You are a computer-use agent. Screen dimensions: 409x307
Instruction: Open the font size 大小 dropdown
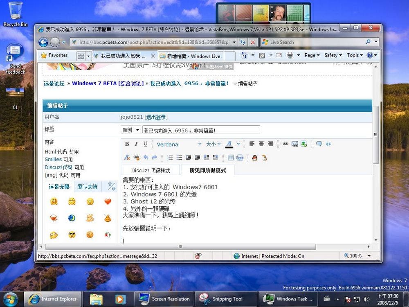click(213, 144)
